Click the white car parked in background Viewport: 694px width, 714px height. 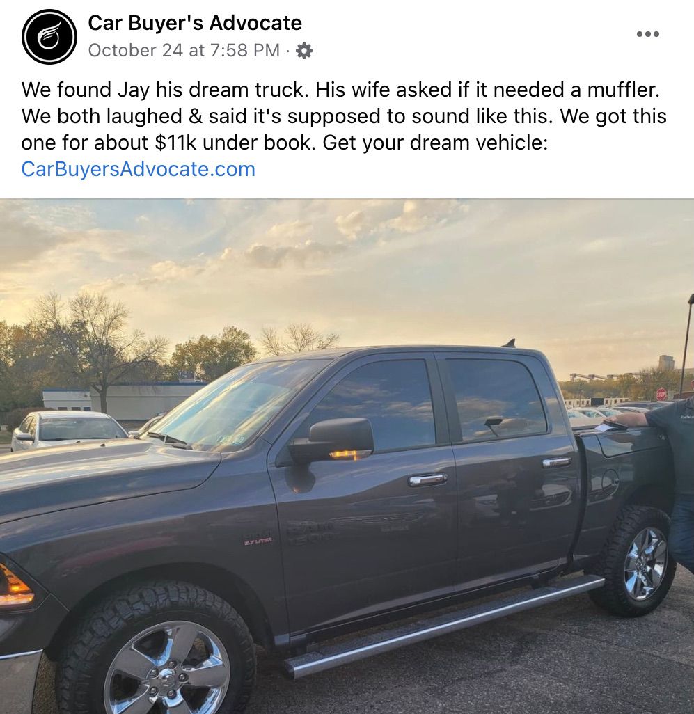(68, 430)
